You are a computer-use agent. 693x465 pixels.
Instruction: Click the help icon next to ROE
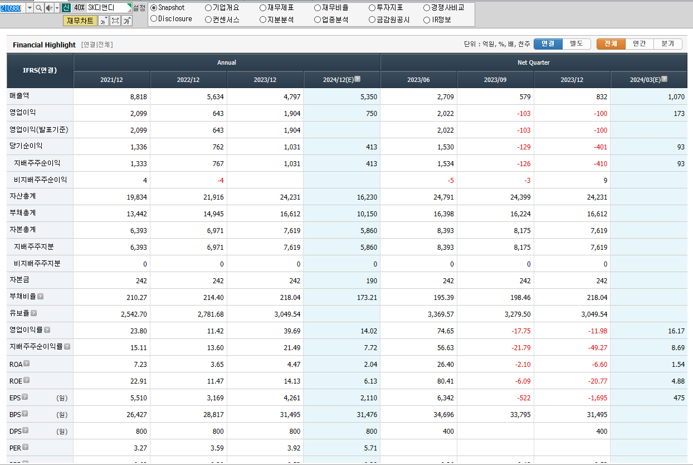[26, 380]
